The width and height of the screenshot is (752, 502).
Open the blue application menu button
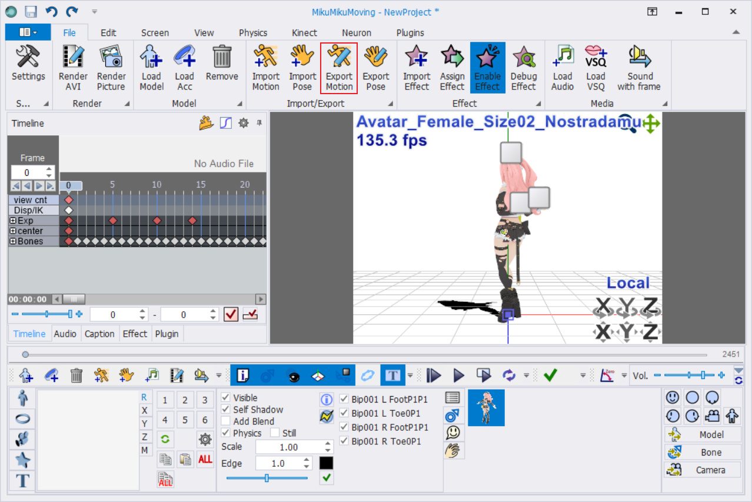click(x=28, y=32)
